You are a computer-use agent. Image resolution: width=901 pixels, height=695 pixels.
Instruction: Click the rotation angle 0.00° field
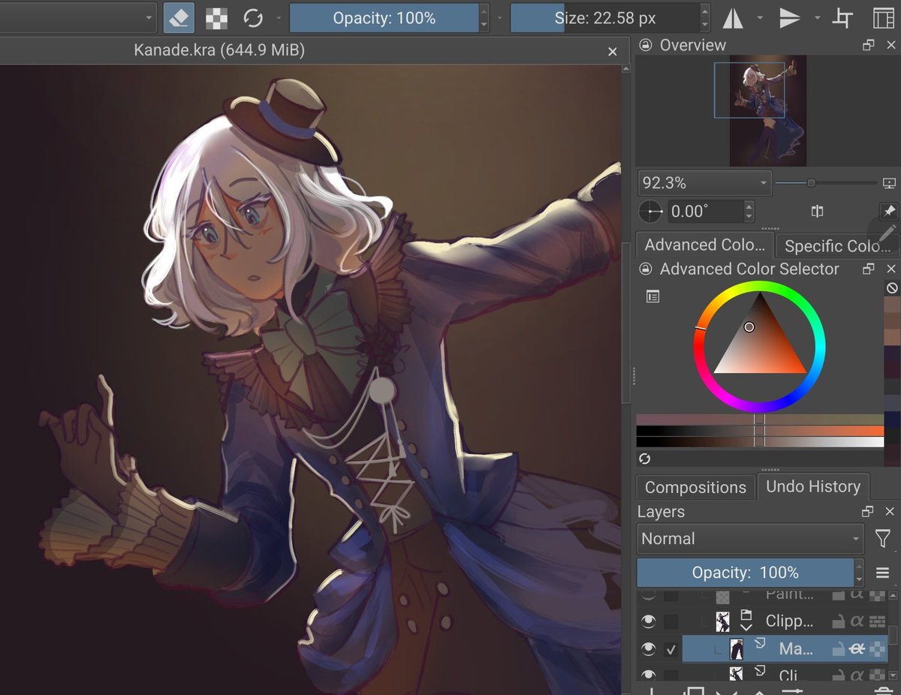coord(704,212)
